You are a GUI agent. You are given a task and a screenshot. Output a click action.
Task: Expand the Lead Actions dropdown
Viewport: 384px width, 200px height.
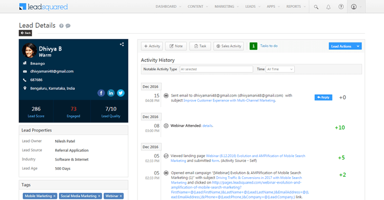click(345, 46)
